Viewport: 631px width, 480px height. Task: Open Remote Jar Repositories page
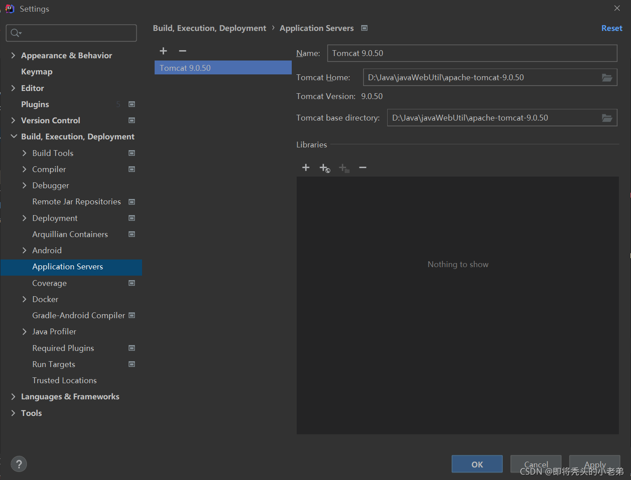tap(77, 202)
